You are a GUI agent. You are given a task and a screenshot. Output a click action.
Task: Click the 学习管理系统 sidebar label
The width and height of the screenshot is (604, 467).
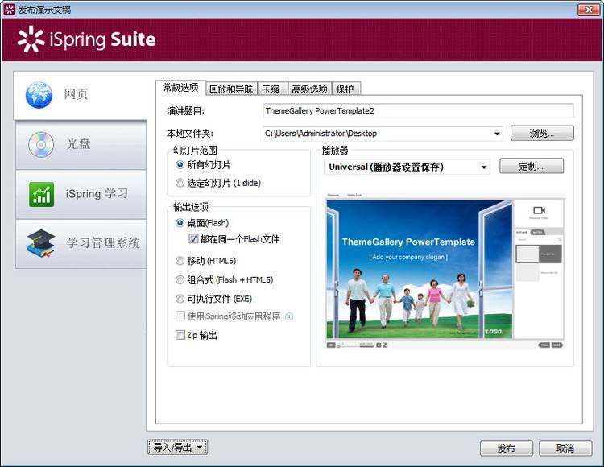(x=103, y=242)
